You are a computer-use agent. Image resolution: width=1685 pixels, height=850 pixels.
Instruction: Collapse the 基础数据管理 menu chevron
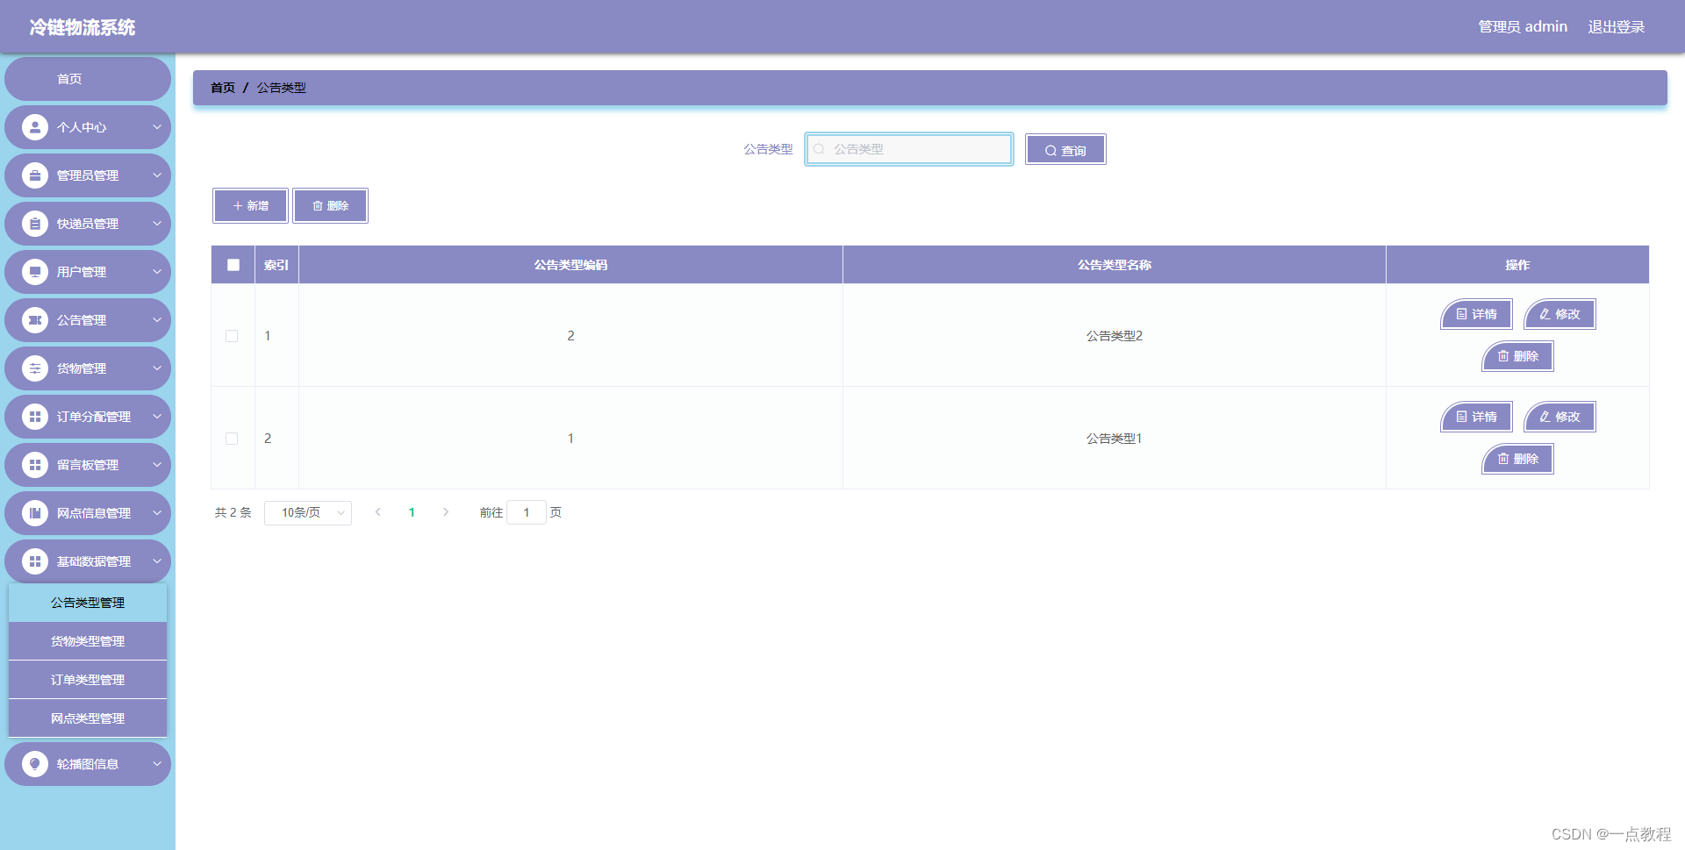click(157, 561)
